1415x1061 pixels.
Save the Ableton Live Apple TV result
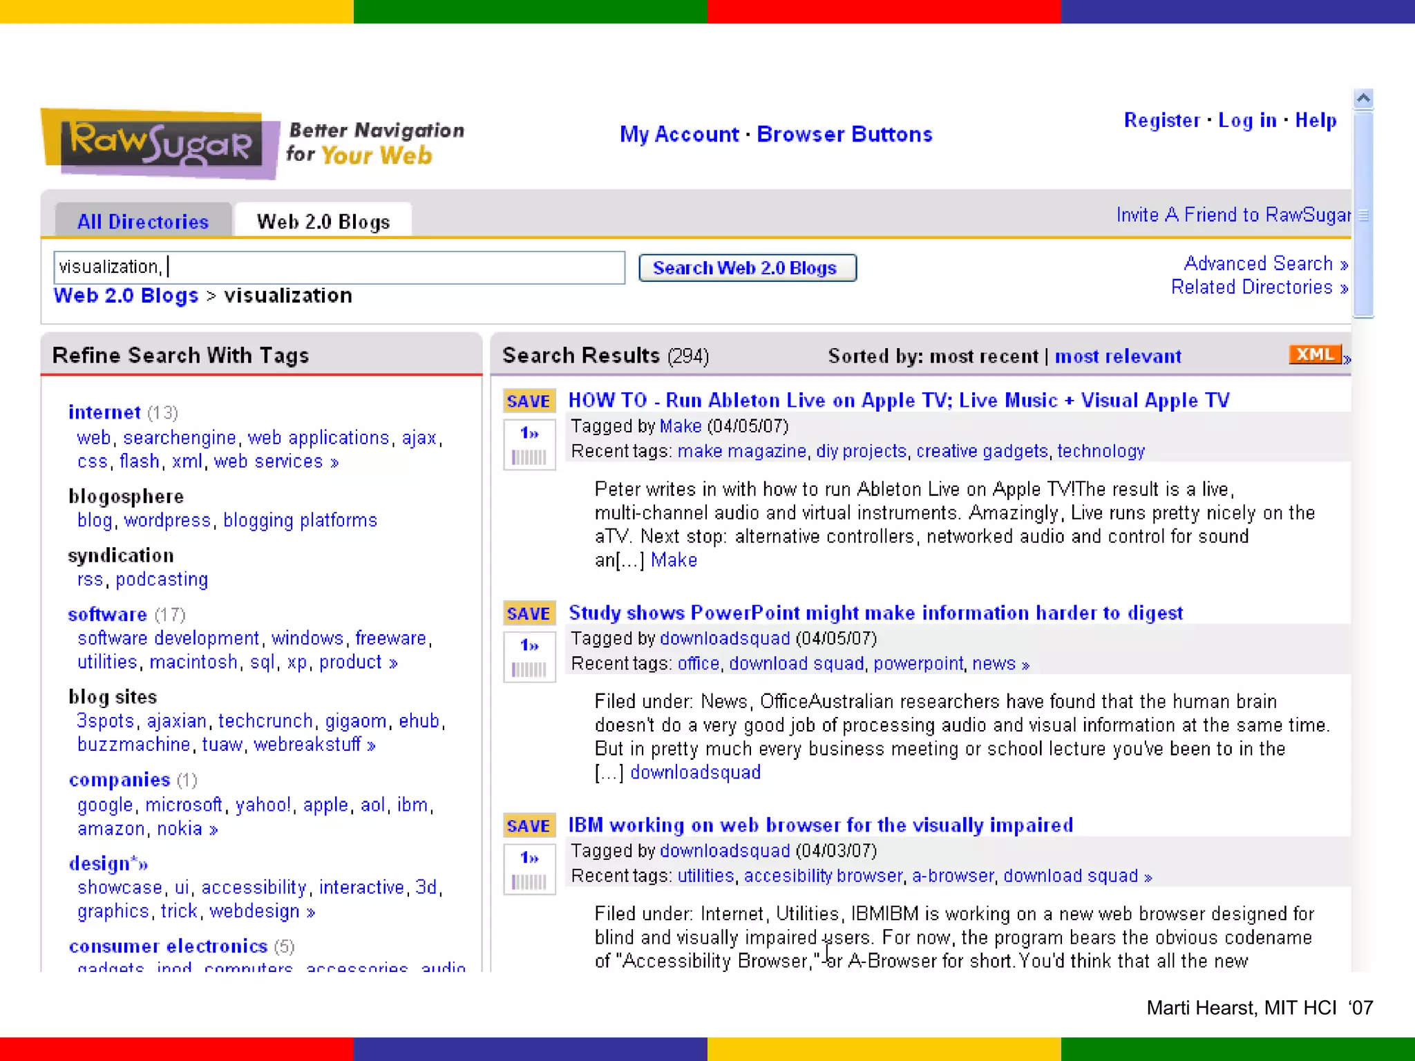point(529,401)
